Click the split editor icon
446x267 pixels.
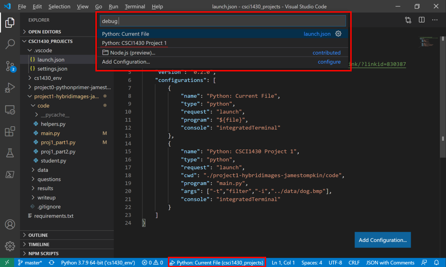(x=421, y=20)
